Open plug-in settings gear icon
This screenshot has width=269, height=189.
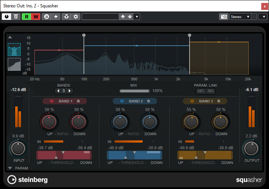[76, 17]
